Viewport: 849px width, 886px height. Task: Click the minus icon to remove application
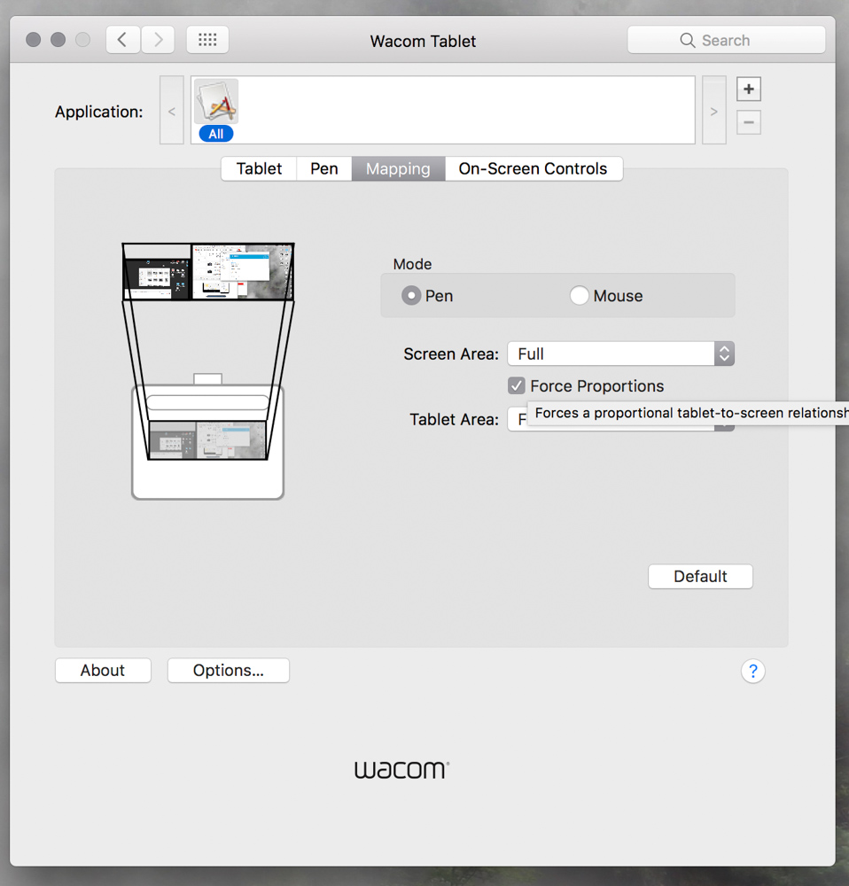tap(749, 122)
